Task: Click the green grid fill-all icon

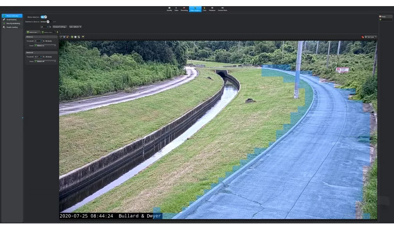Action: 72,37
